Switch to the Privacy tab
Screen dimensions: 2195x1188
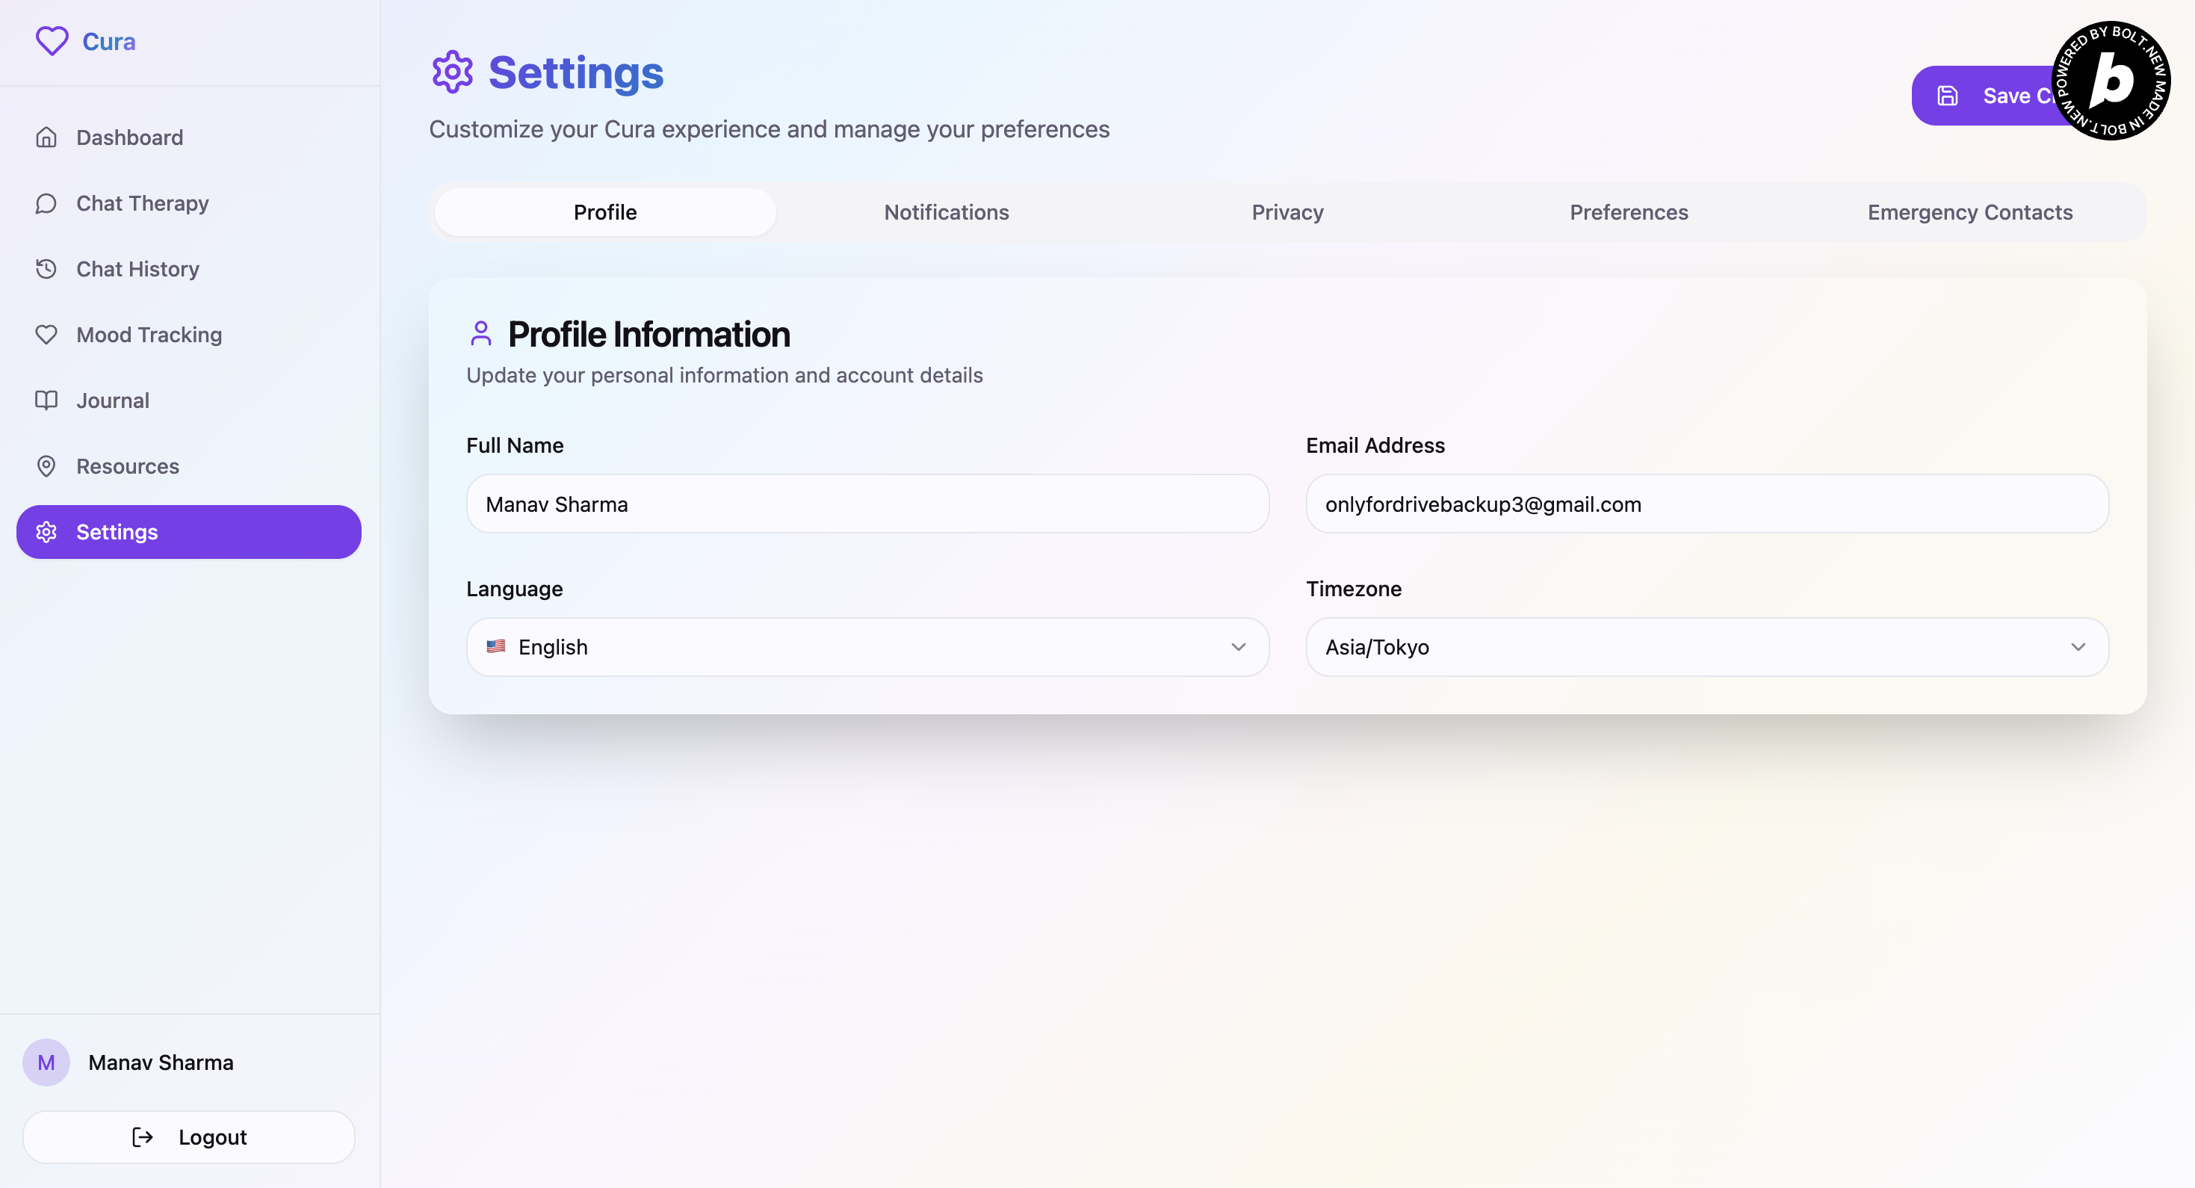click(1287, 212)
